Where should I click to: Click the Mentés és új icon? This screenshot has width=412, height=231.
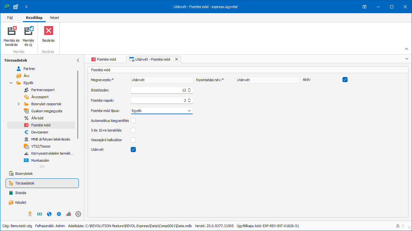click(x=28, y=31)
